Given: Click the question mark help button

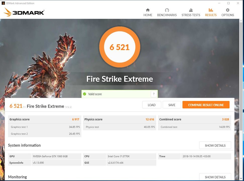Looking at the screenshot, I should coord(154,94).
